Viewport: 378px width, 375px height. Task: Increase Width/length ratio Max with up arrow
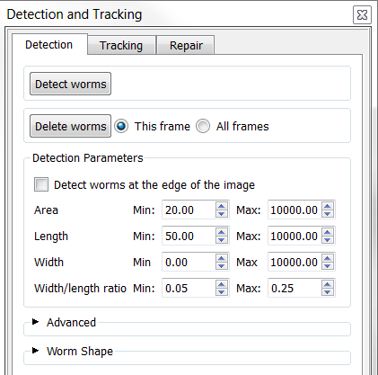click(328, 284)
